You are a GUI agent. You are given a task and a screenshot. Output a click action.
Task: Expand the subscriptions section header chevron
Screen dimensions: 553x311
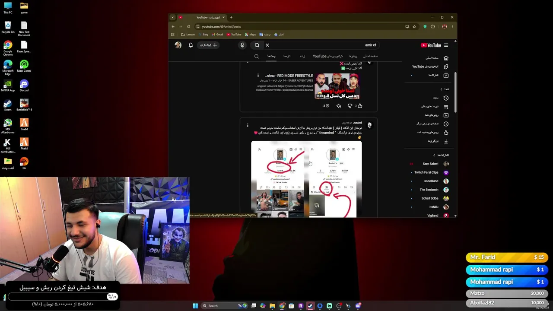click(x=434, y=155)
